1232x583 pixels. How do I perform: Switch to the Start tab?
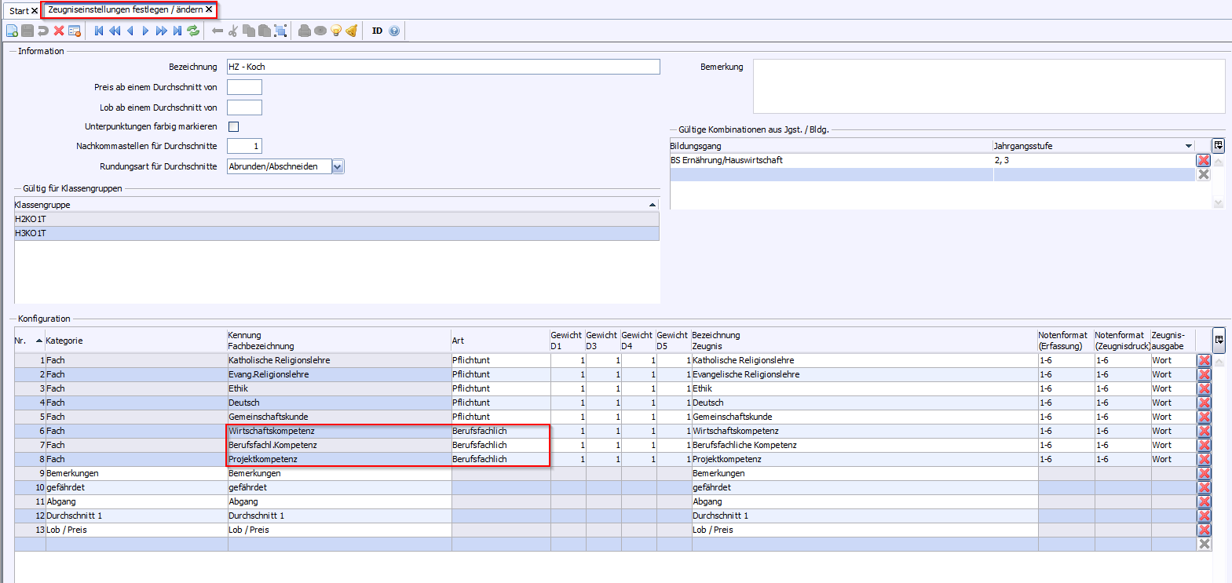[19, 11]
